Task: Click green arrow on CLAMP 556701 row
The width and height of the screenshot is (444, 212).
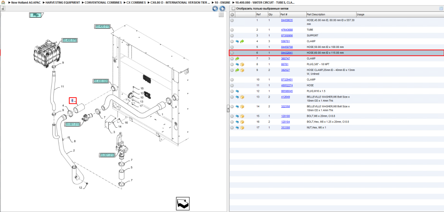Action: 242,41
